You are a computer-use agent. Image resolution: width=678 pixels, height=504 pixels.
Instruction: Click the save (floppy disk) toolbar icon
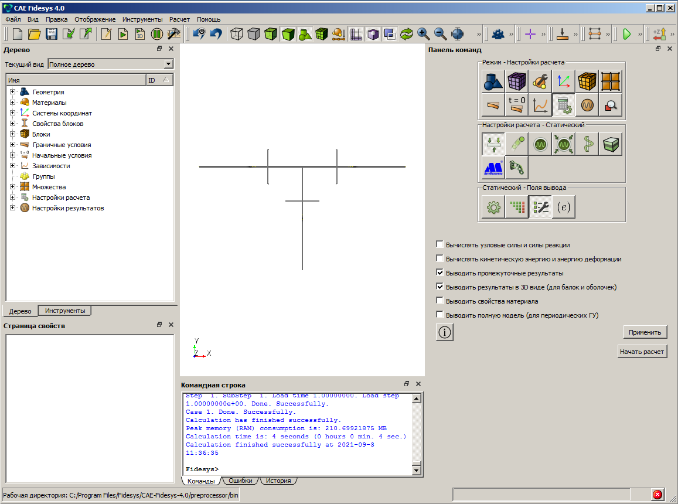[52, 34]
